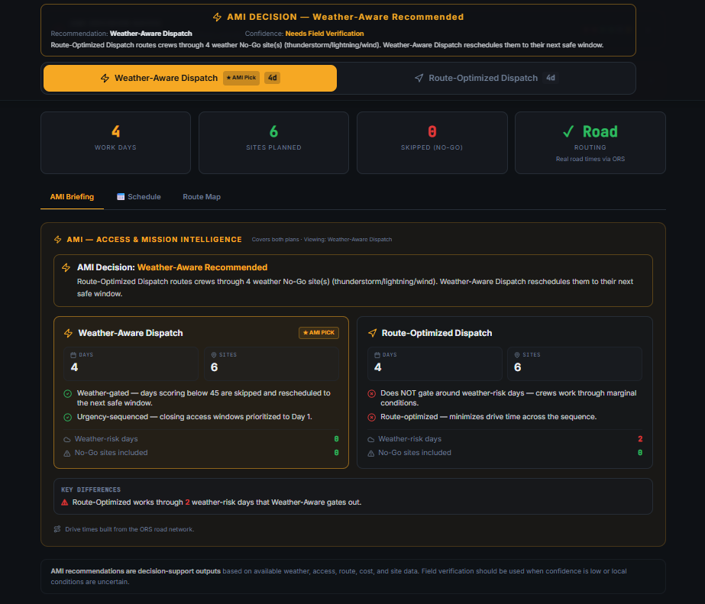Click 'Weather-Aware Recommended' orange decision text

202,267
